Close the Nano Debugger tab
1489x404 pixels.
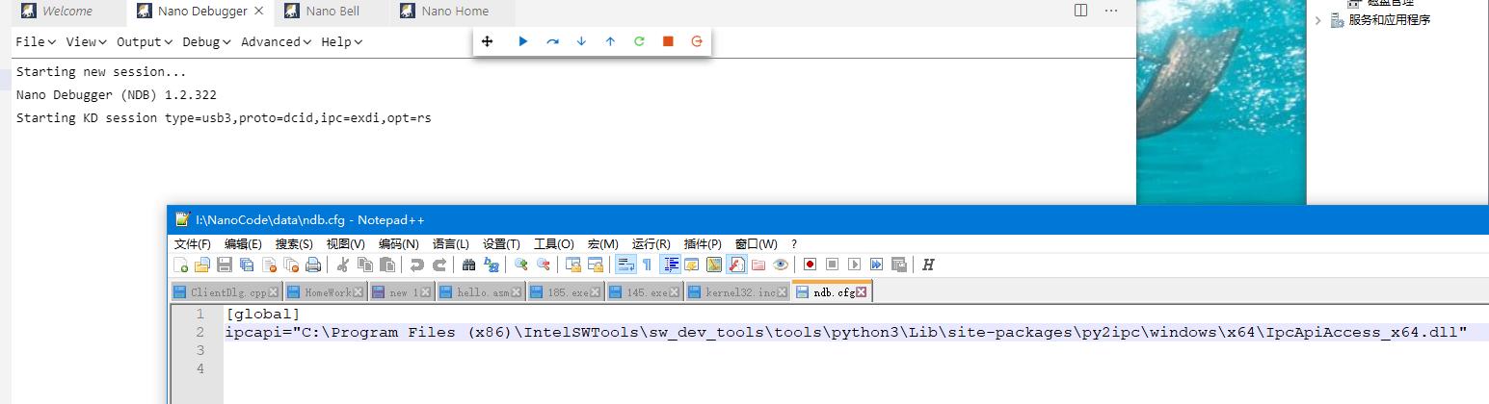pos(257,12)
